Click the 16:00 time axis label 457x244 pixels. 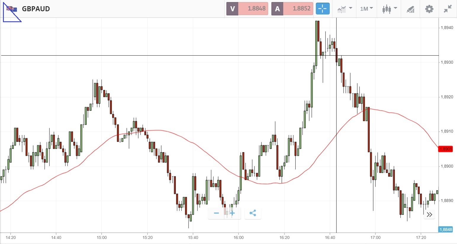tap(239, 237)
